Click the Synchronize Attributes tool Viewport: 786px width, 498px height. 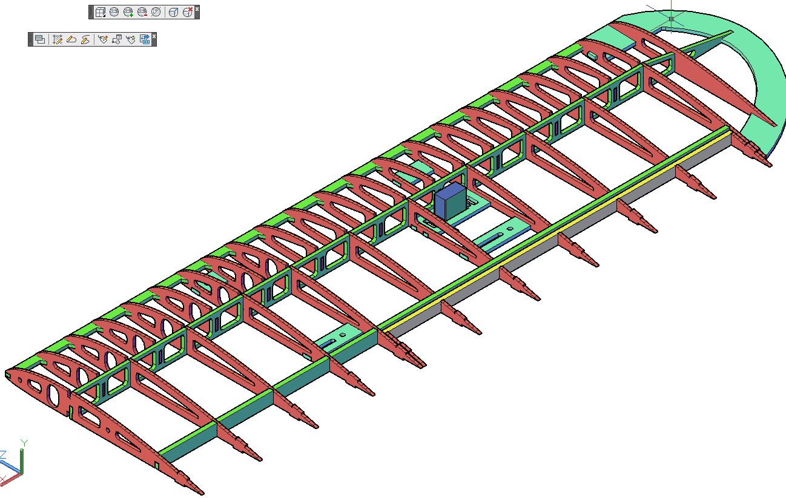click(x=131, y=39)
